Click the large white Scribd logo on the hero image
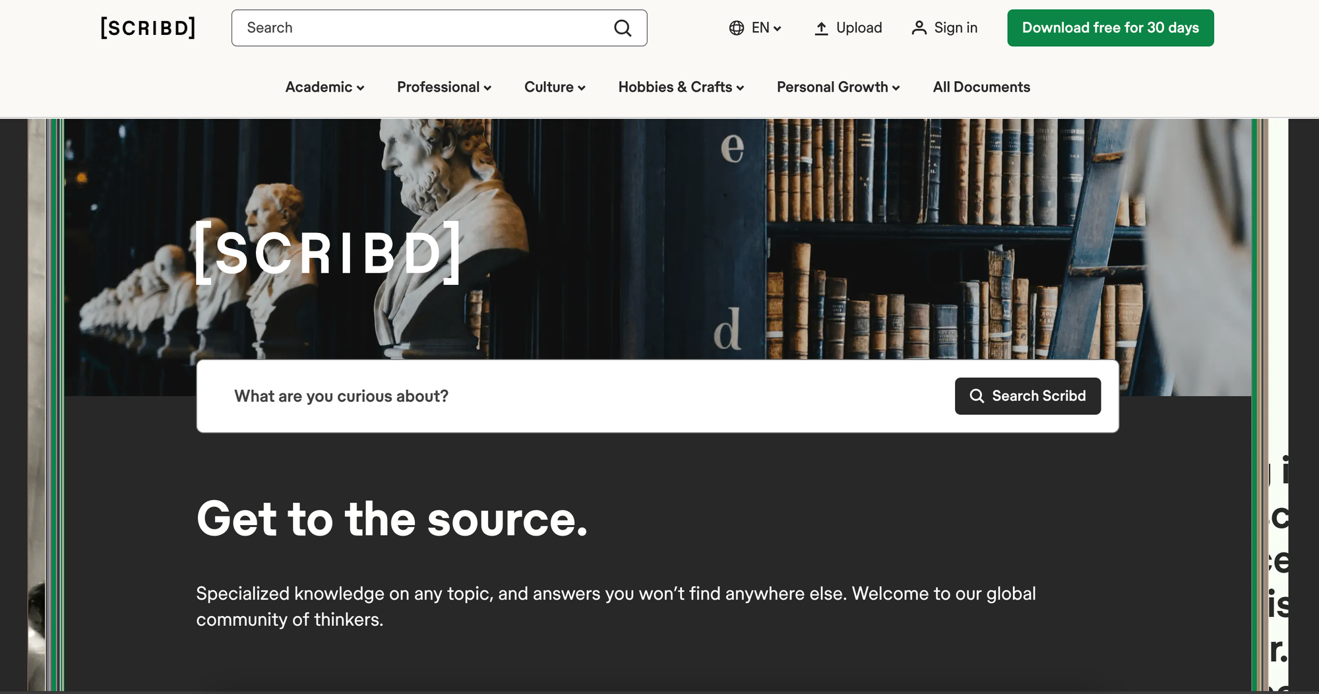Screen dimensions: 1319x694 tap(328, 253)
